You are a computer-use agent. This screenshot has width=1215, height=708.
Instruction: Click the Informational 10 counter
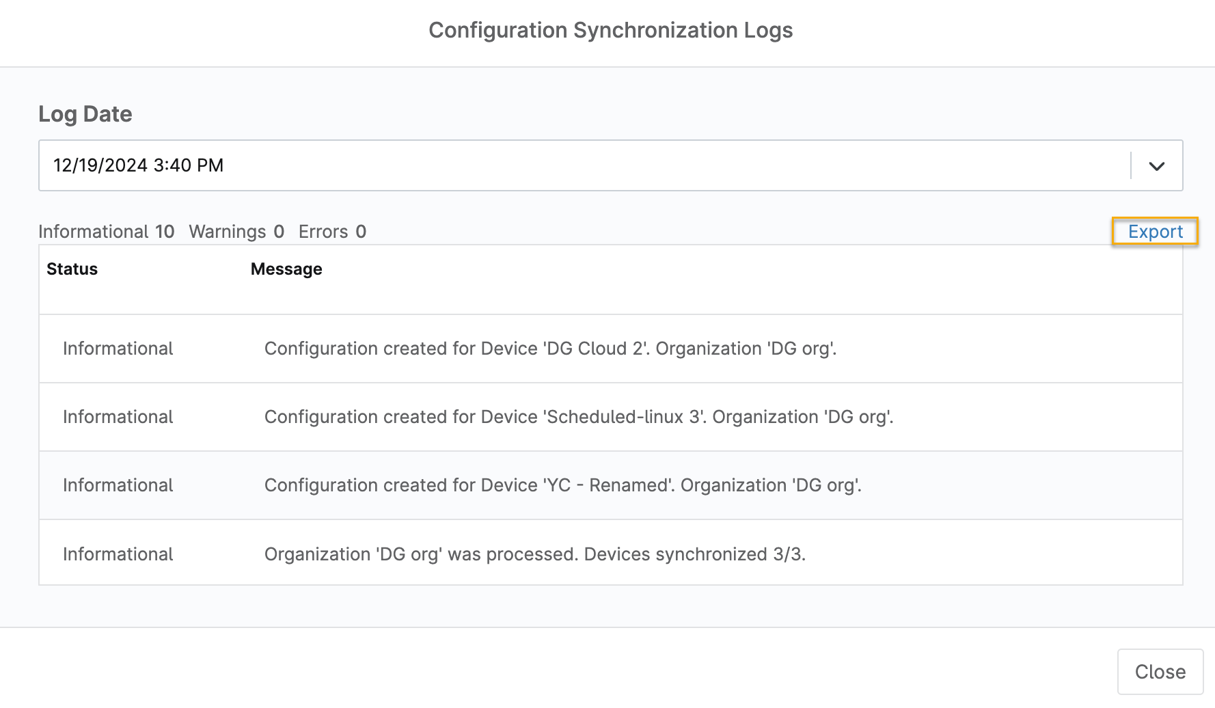click(107, 232)
